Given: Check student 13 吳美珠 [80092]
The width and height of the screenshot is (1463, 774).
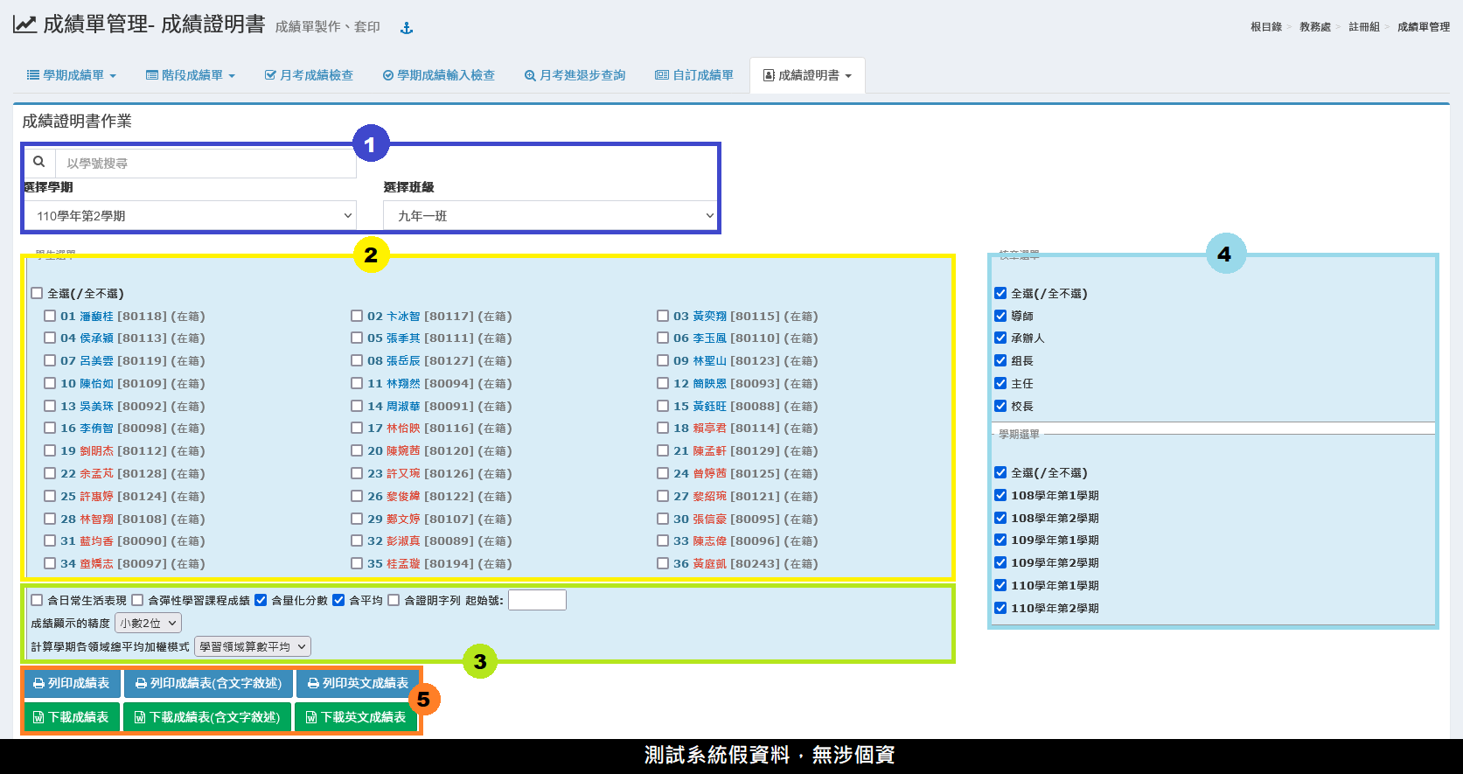Looking at the screenshot, I should point(50,406).
